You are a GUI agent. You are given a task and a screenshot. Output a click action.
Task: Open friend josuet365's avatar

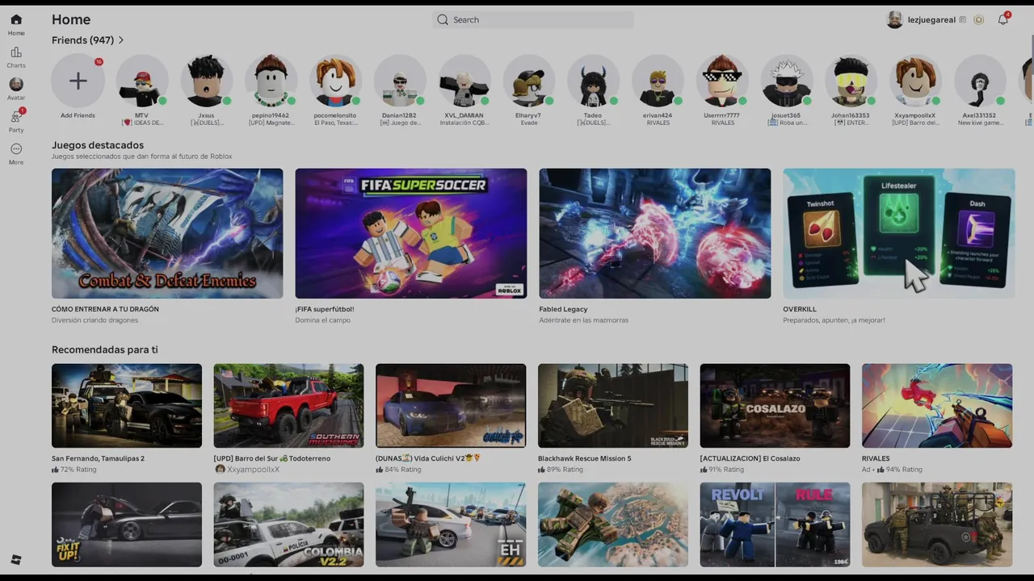pyautogui.click(x=787, y=81)
